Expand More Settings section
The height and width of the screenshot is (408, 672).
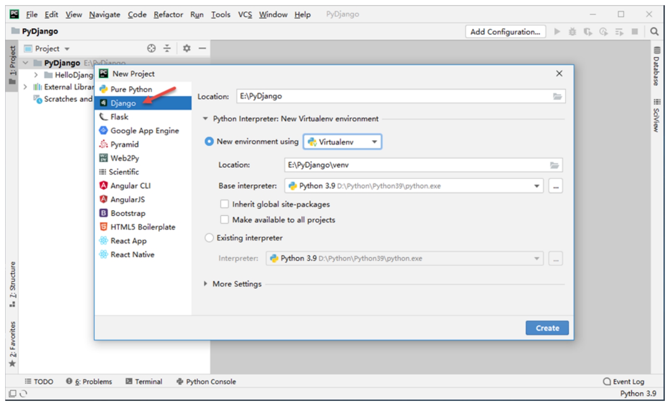205,284
